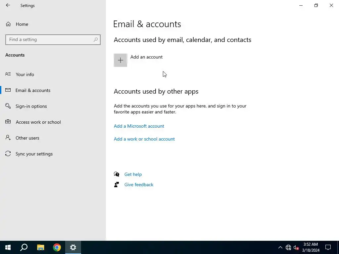The width and height of the screenshot is (339, 254).
Task: Click Add a work or school account link
Action: click(x=144, y=139)
